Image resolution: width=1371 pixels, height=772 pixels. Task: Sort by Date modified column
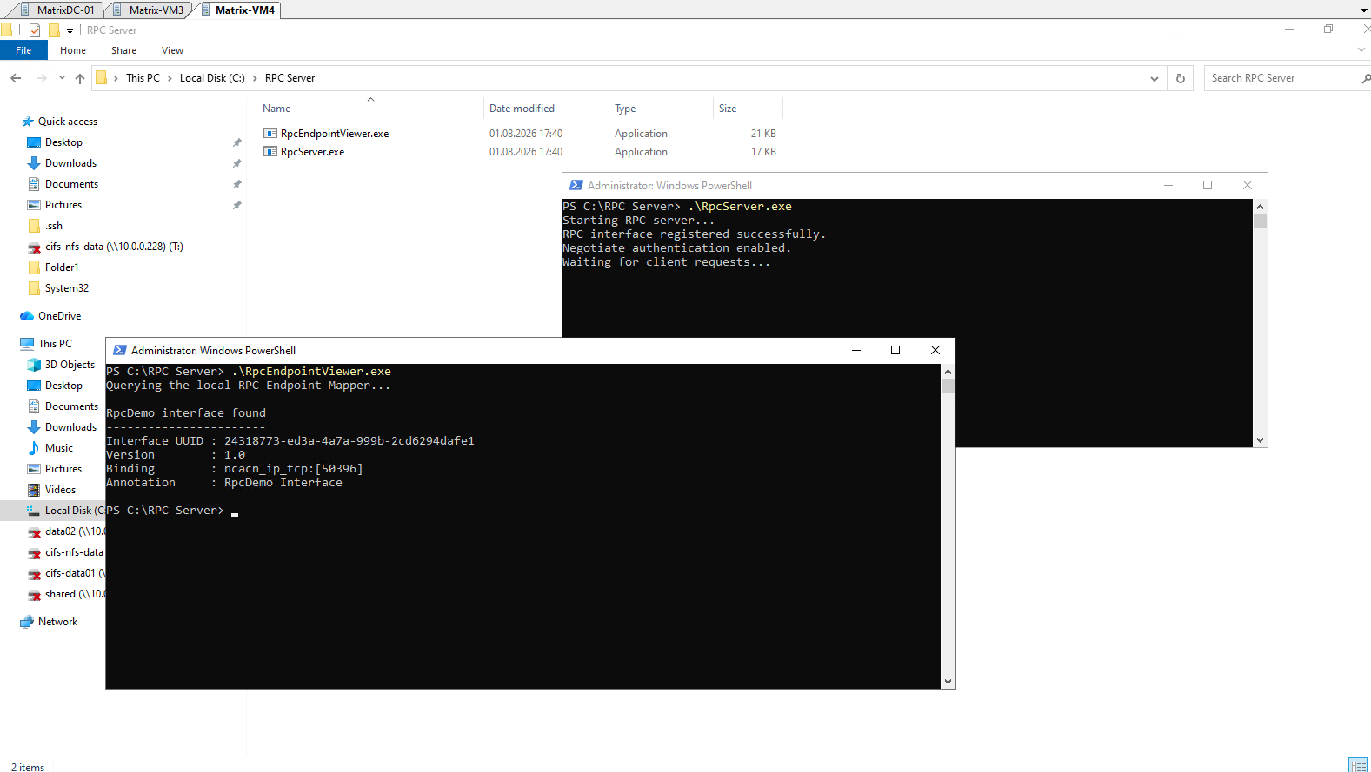[522, 109]
